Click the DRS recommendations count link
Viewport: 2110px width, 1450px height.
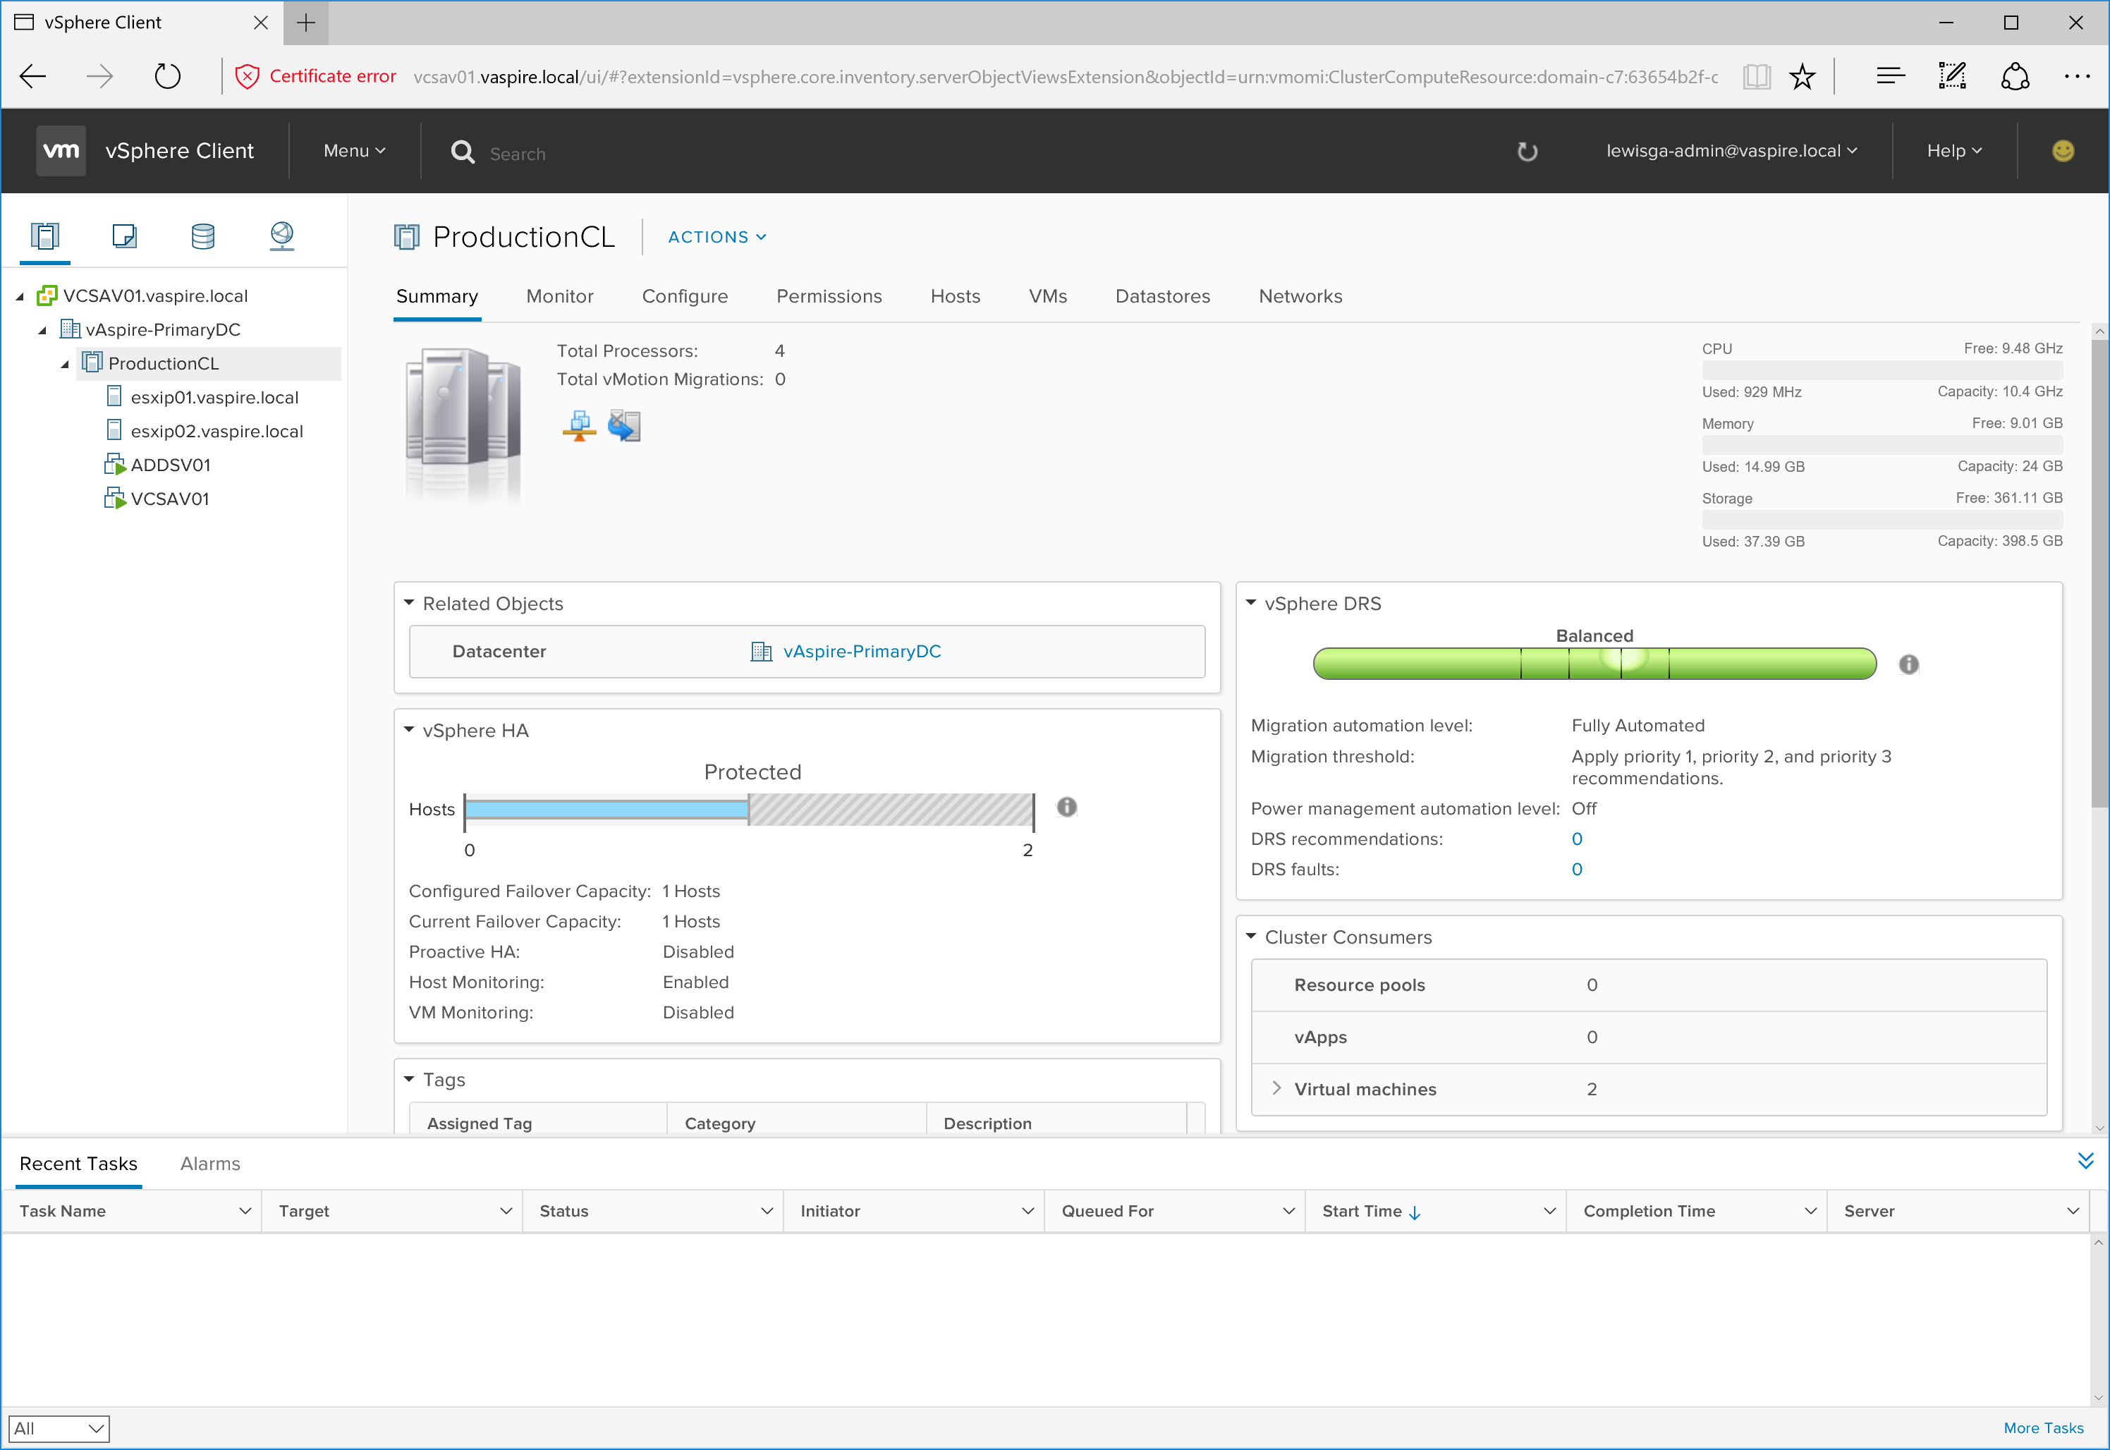pyautogui.click(x=1579, y=837)
